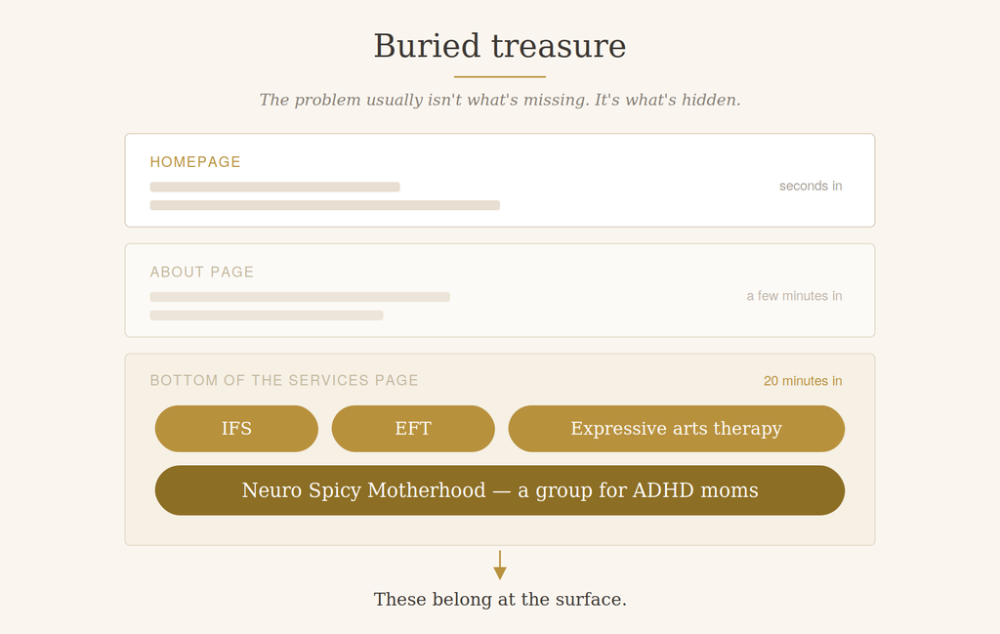Click the italic subtitle about what's hidden
The height and width of the screenshot is (634, 1000).
pyautogui.click(x=500, y=101)
